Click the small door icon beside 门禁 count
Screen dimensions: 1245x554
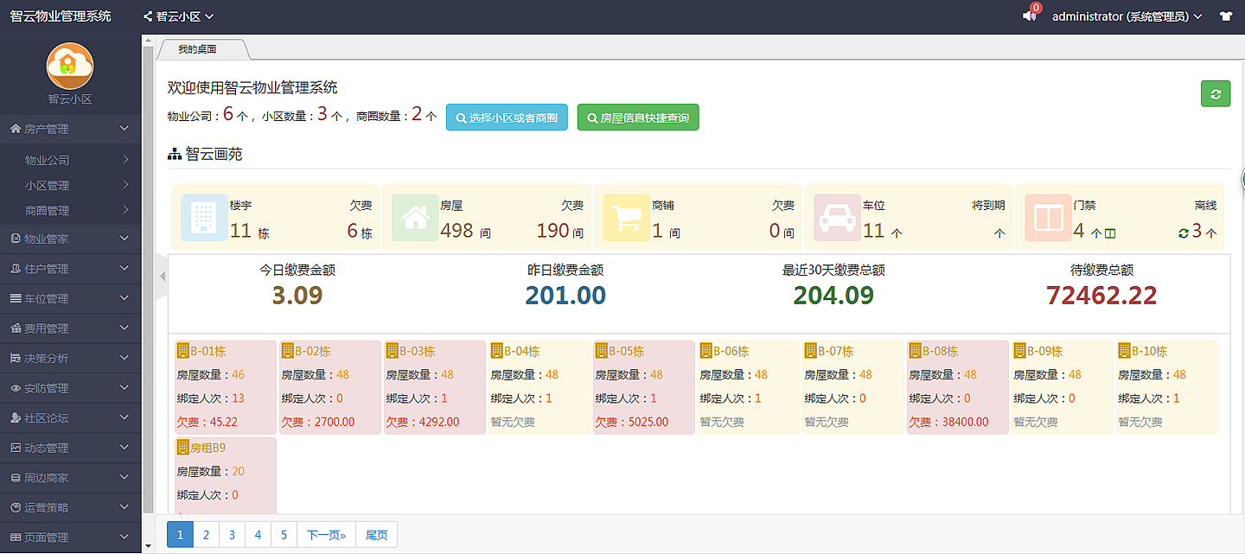[1110, 233]
